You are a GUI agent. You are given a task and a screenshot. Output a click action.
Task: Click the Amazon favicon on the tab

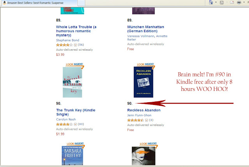[4, 3]
